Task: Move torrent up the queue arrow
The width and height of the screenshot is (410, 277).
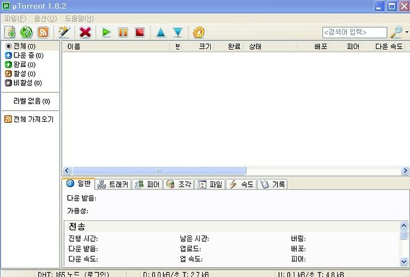Action: click(x=161, y=32)
